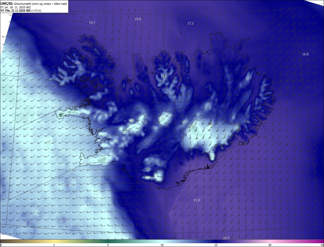The image size is (324, 247).
Task: Click the 9.6 value label on the map
Action: (49, 142)
